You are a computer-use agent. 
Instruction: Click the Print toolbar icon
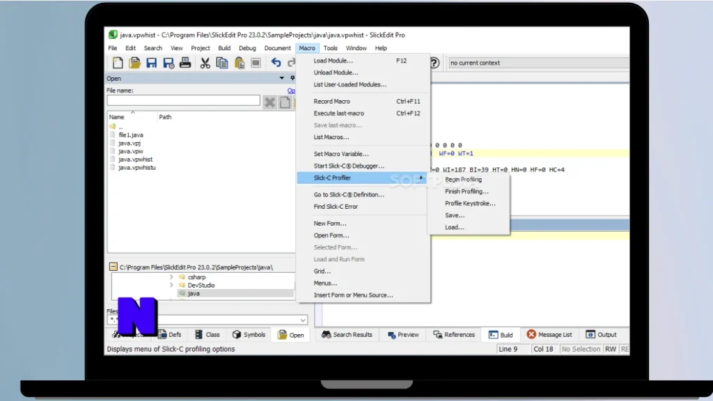185,63
